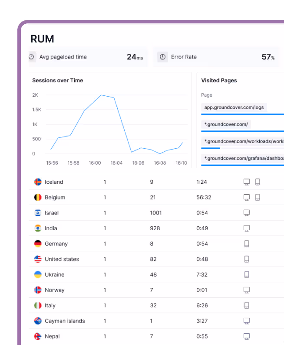Screen dimensions: 284x345
Task: Click the 6:26 duration in Italy row
Action: pyautogui.click(x=202, y=306)
